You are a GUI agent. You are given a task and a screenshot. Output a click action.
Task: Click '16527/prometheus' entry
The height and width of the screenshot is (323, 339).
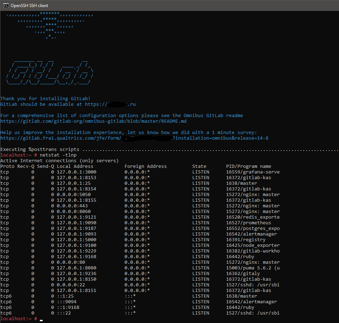[248, 223]
